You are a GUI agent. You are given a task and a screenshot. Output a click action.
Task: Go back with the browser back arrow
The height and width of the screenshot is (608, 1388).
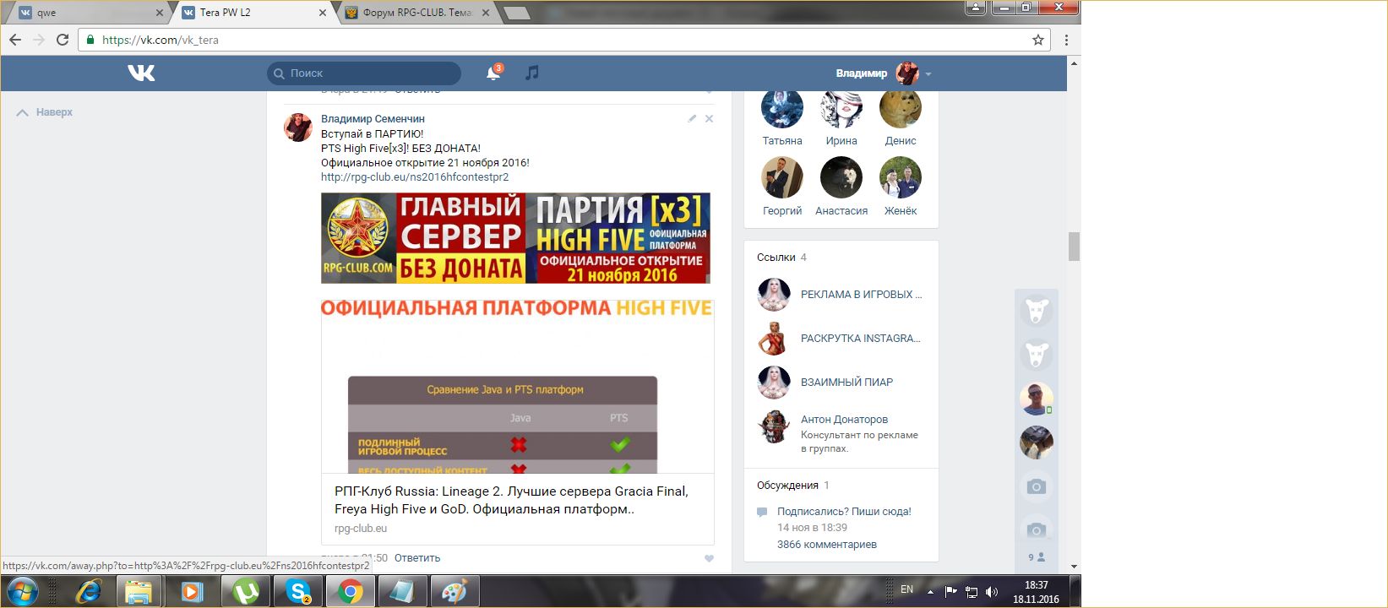coord(15,40)
